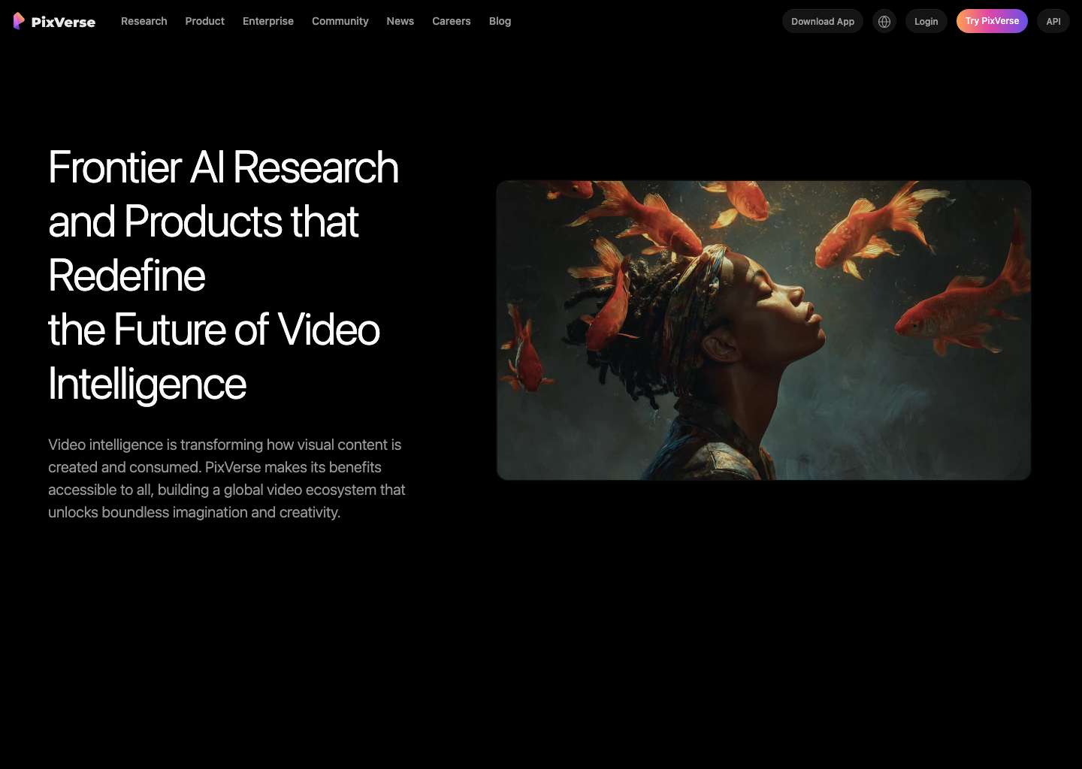
Task: Visit the Blog section
Action: [500, 21]
